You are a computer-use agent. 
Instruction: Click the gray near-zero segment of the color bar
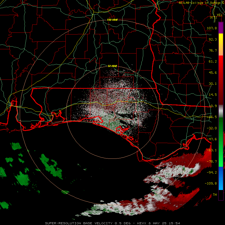[221, 111]
